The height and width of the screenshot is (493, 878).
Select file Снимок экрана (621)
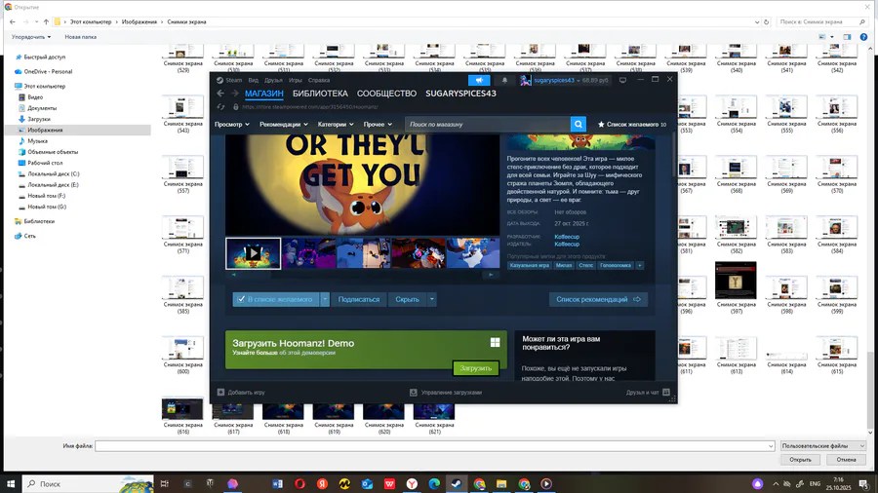click(434, 417)
